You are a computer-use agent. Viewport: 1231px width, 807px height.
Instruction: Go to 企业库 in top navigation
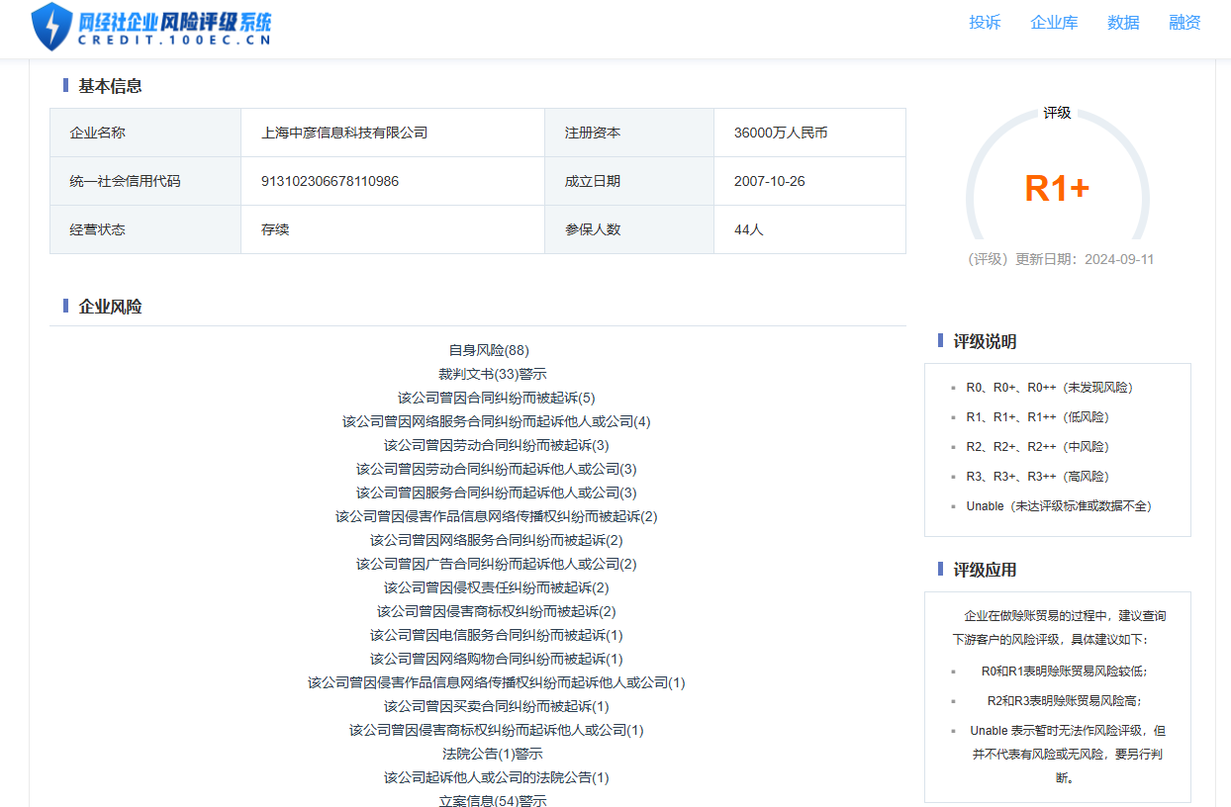tap(1054, 23)
